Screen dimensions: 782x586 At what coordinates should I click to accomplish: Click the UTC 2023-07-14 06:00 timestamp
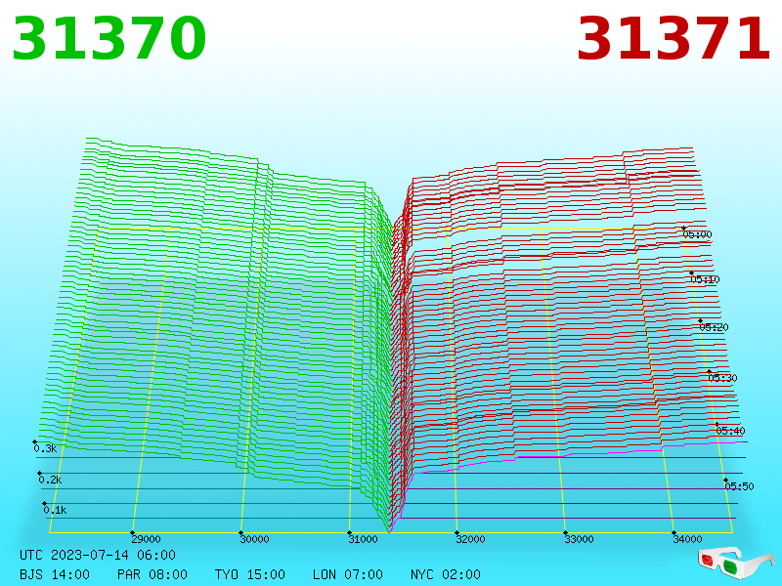coord(98,555)
